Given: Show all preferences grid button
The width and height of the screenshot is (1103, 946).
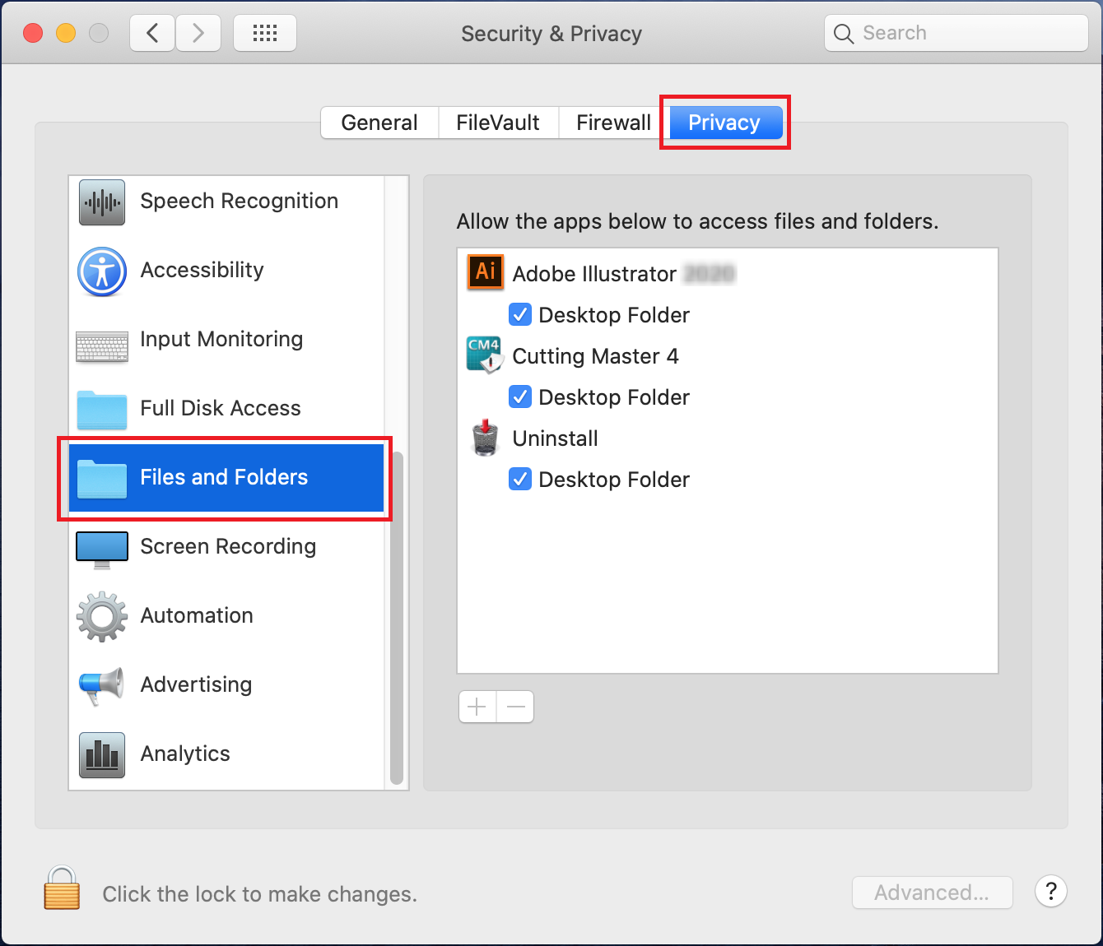Looking at the screenshot, I should point(265,33).
